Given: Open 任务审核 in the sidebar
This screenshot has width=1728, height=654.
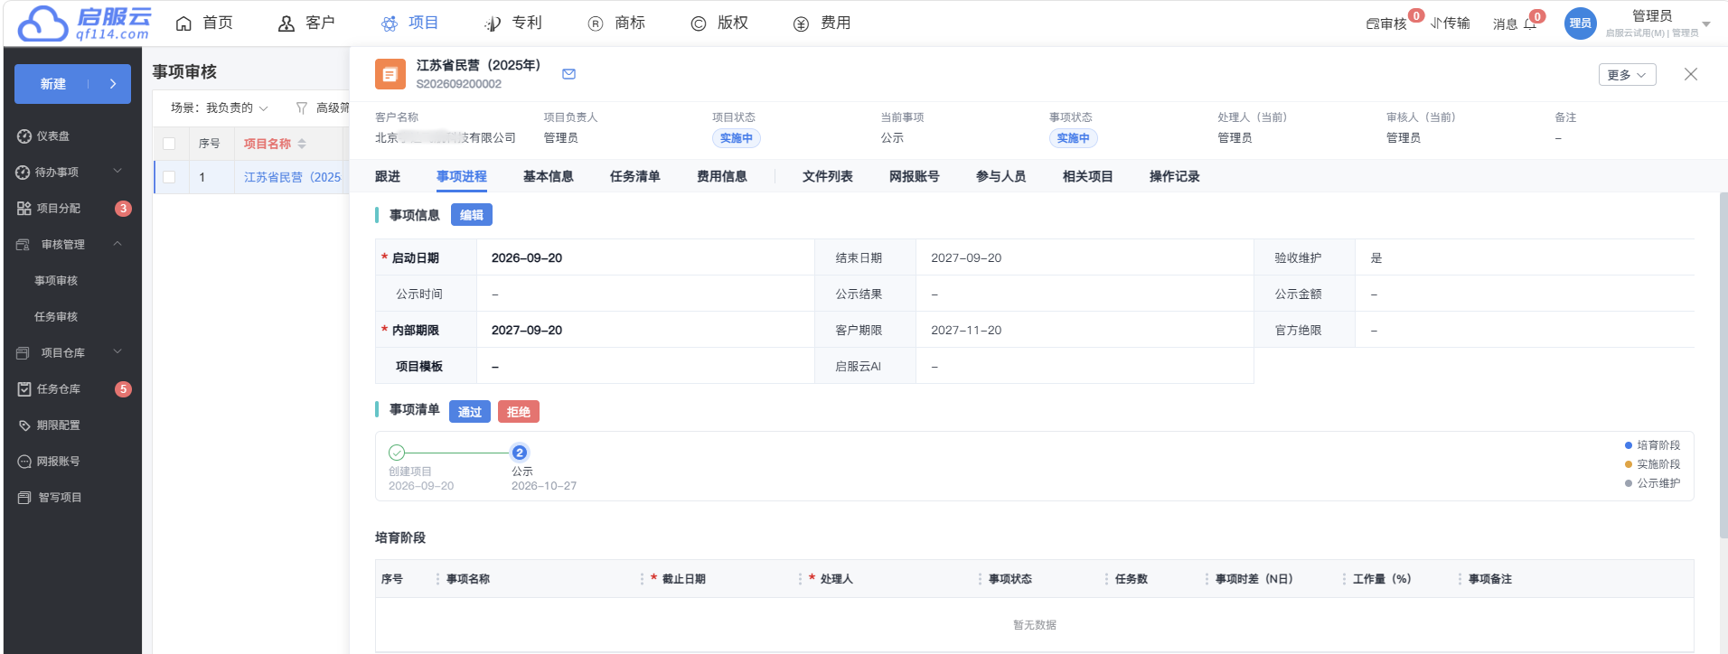Looking at the screenshot, I should click(x=56, y=317).
